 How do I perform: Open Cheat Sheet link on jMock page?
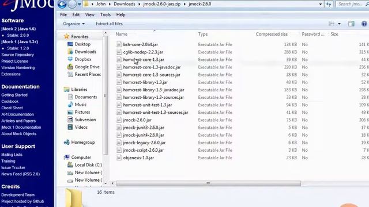point(12,108)
